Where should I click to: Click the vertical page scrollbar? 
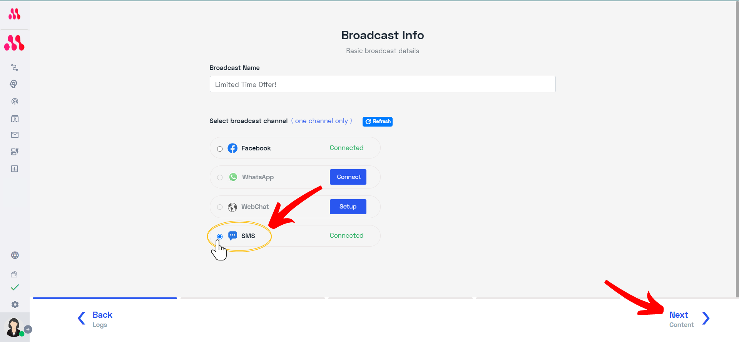click(x=737, y=149)
